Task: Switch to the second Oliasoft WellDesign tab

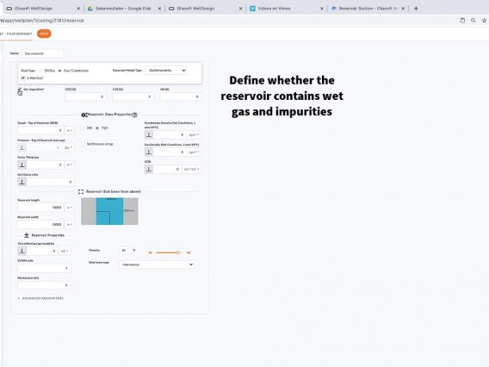Action: coord(204,9)
